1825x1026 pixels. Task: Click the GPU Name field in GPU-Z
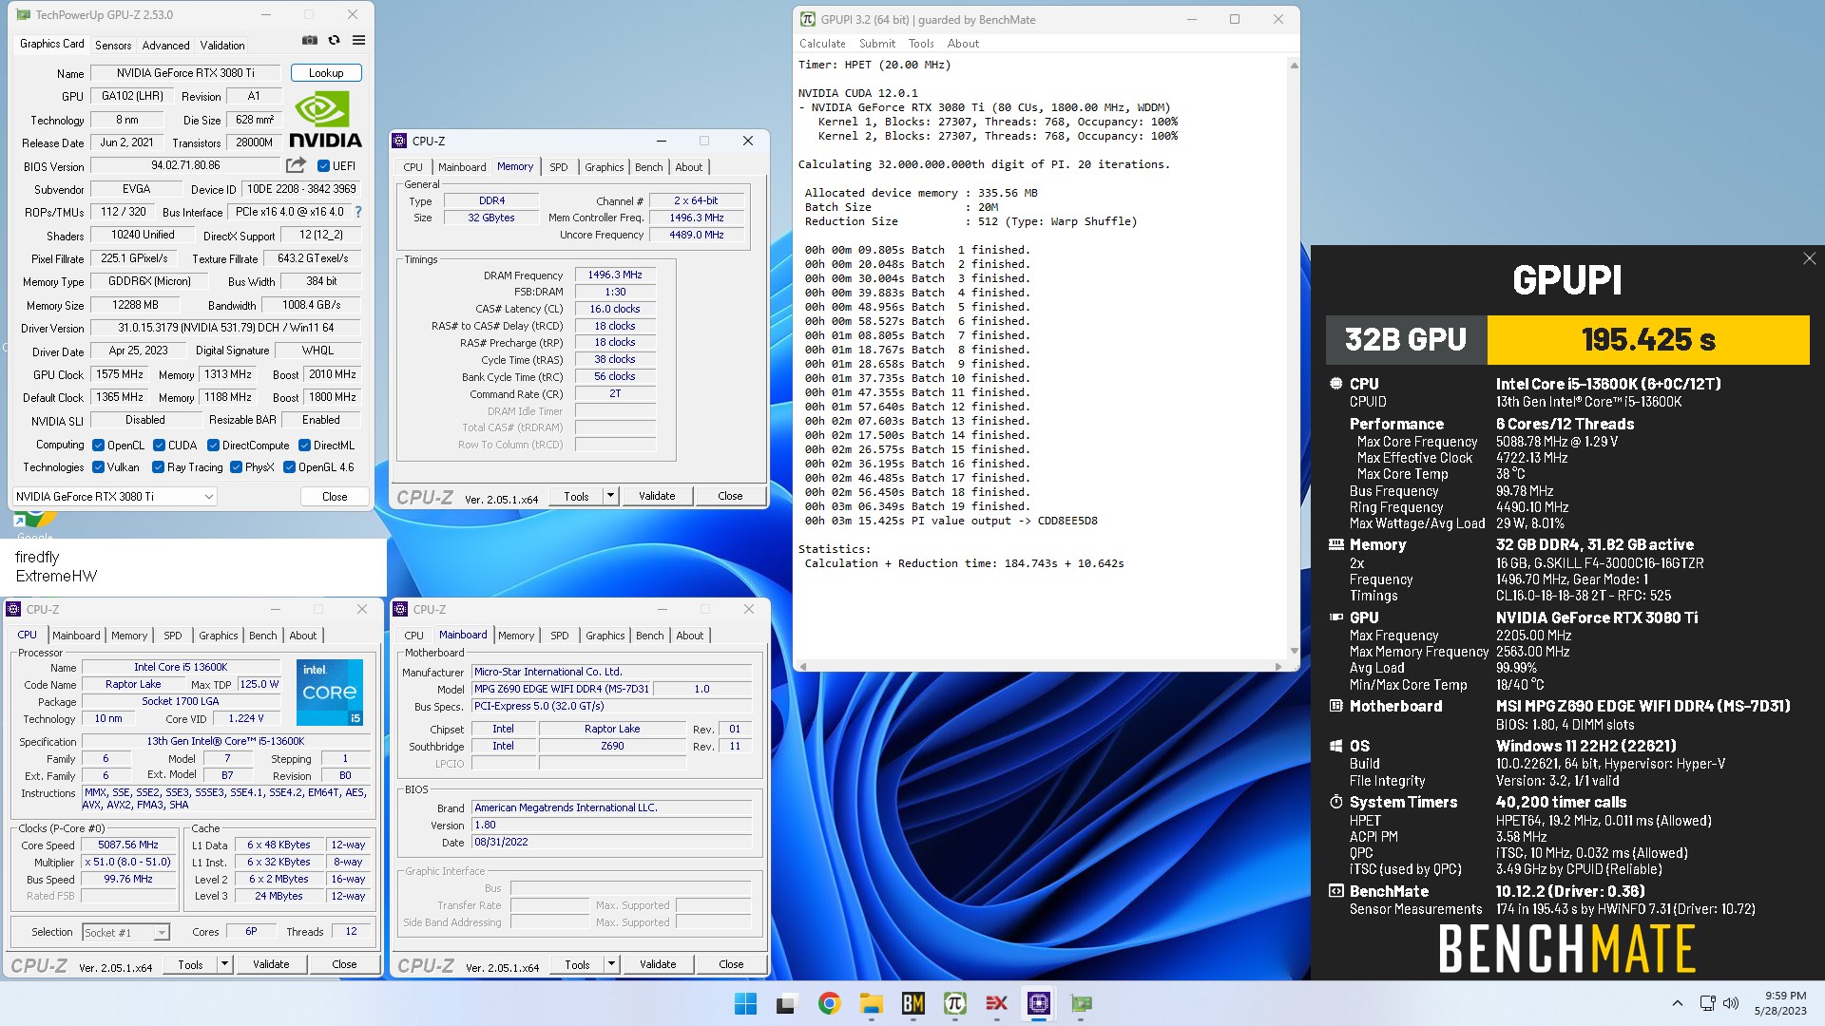(185, 73)
